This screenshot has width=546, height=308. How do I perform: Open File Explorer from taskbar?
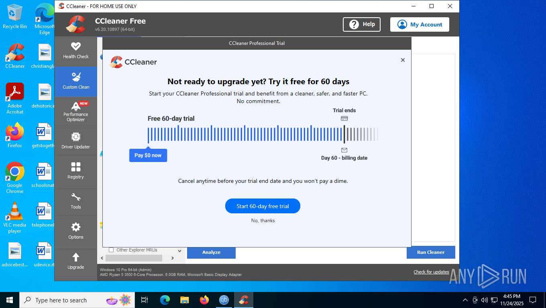point(184,300)
